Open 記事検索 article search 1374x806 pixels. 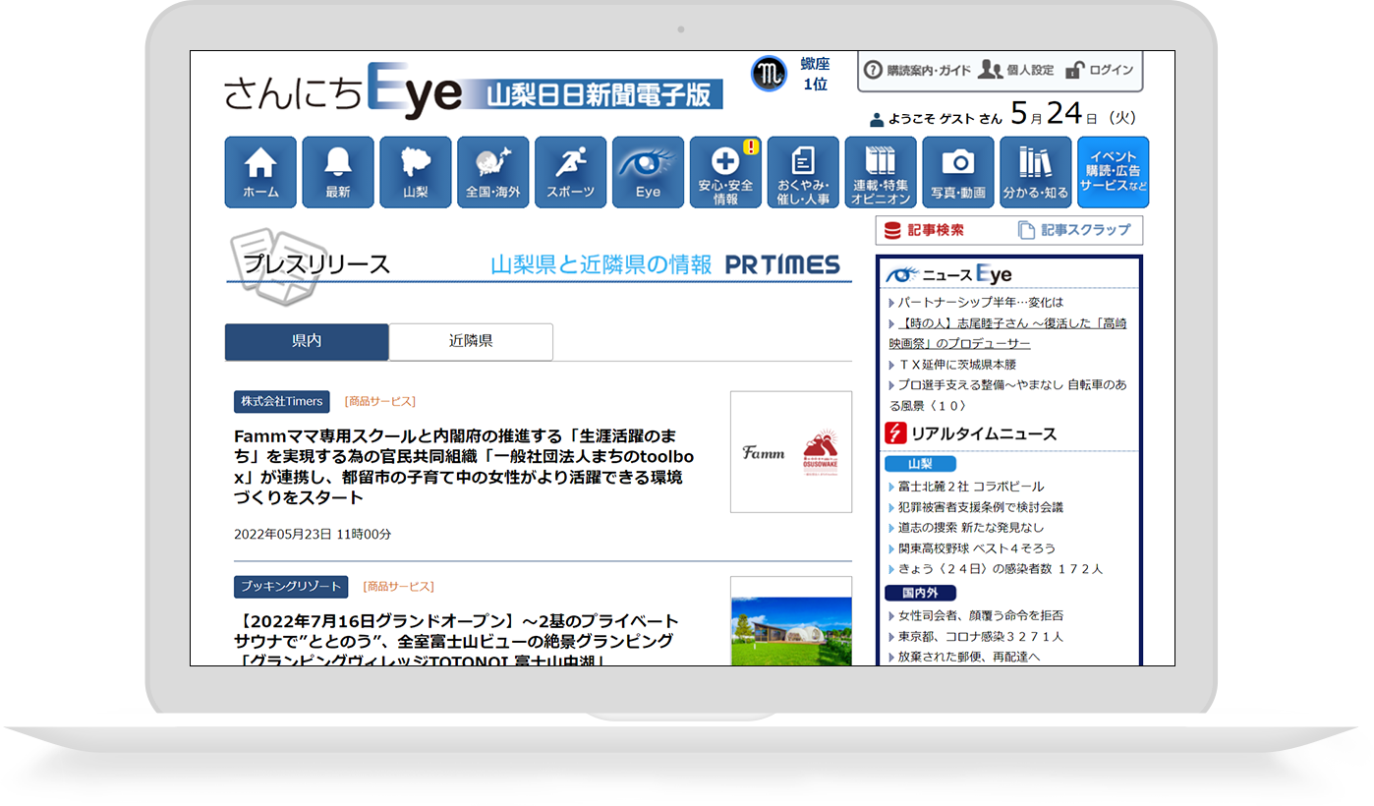pos(924,230)
